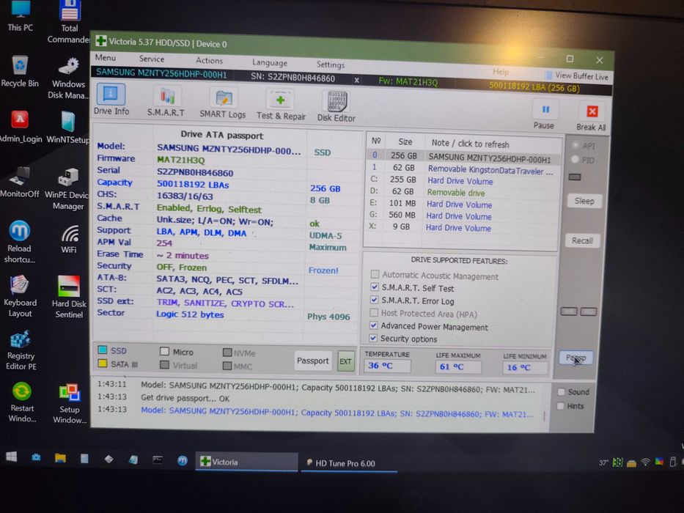The image size is (684, 513).
Task: Open the S.M.A.R.T toolbar view
Action: (166, 101)
